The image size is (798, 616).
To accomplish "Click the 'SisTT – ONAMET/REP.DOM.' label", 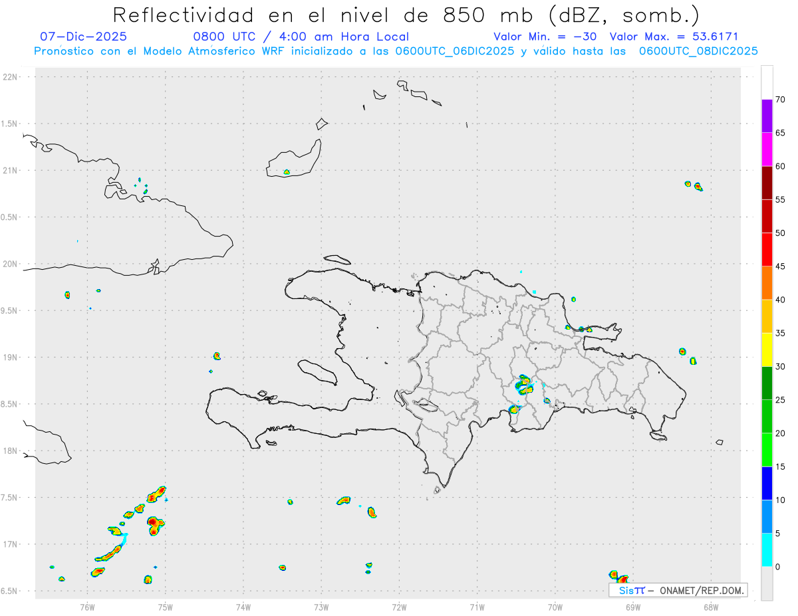I will point(678,590).
